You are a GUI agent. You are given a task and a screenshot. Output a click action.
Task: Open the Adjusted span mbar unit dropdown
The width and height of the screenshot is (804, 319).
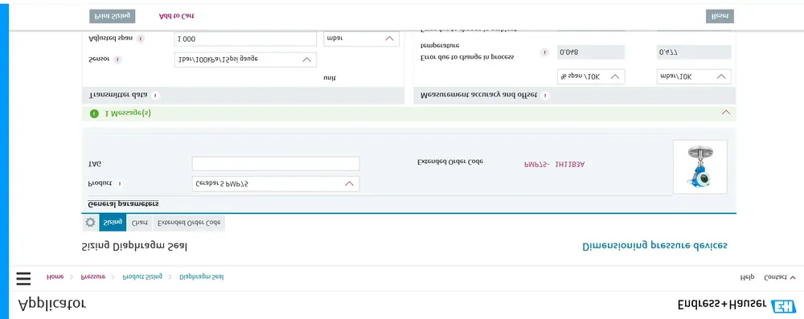[x=361, y=39]
